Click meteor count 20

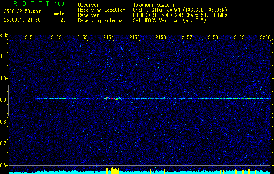point(63,20)
